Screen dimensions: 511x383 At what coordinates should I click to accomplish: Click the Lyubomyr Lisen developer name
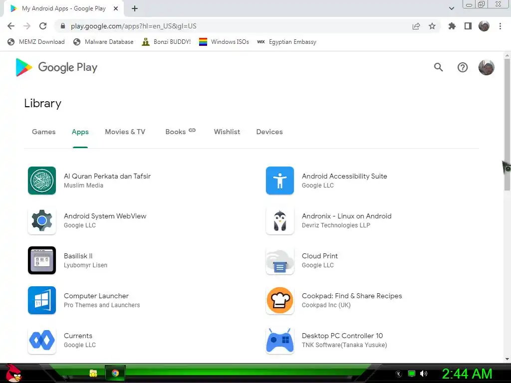click(x=85, y=265)
